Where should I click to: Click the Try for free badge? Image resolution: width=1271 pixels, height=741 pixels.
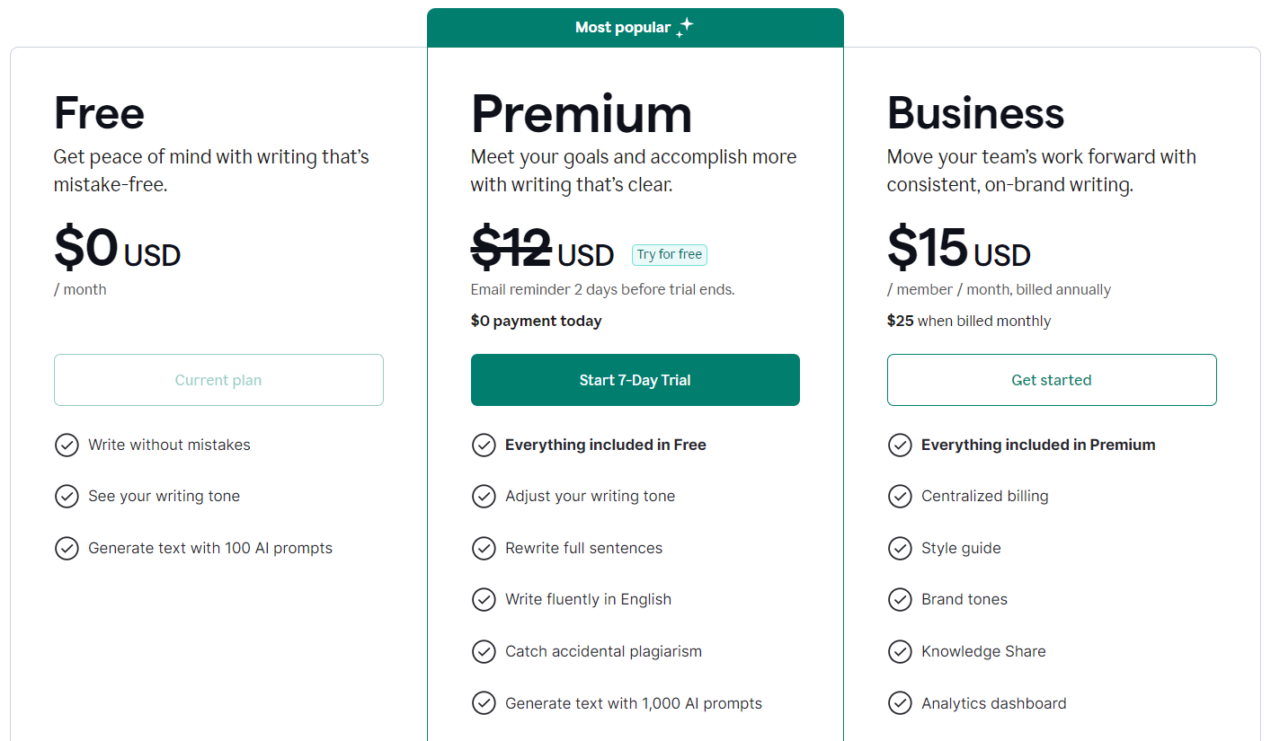[670, 255]
